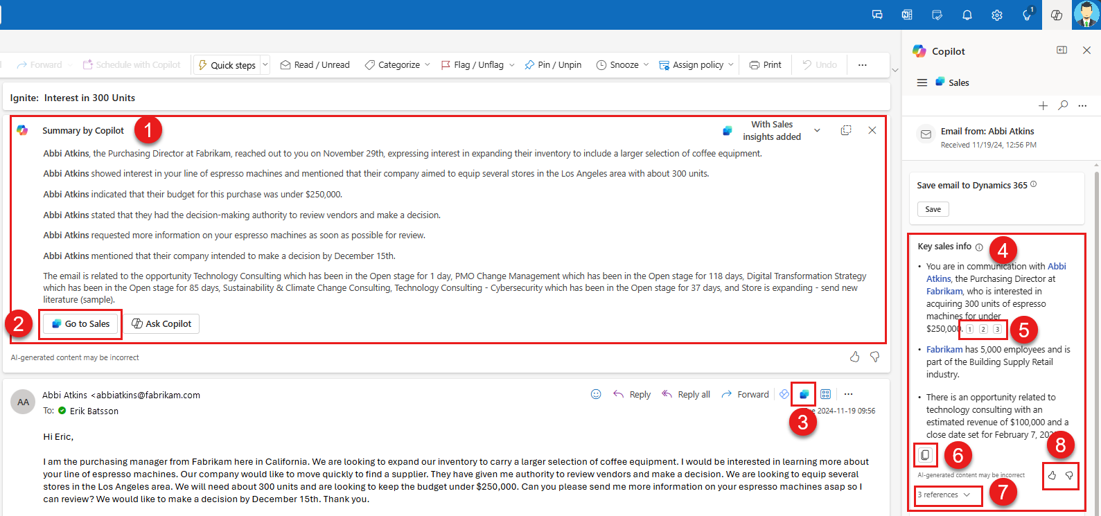Expand the Quick steps dropdown arrow
Viewport: 1101px width, 516px height.
[x=265, y=64]
